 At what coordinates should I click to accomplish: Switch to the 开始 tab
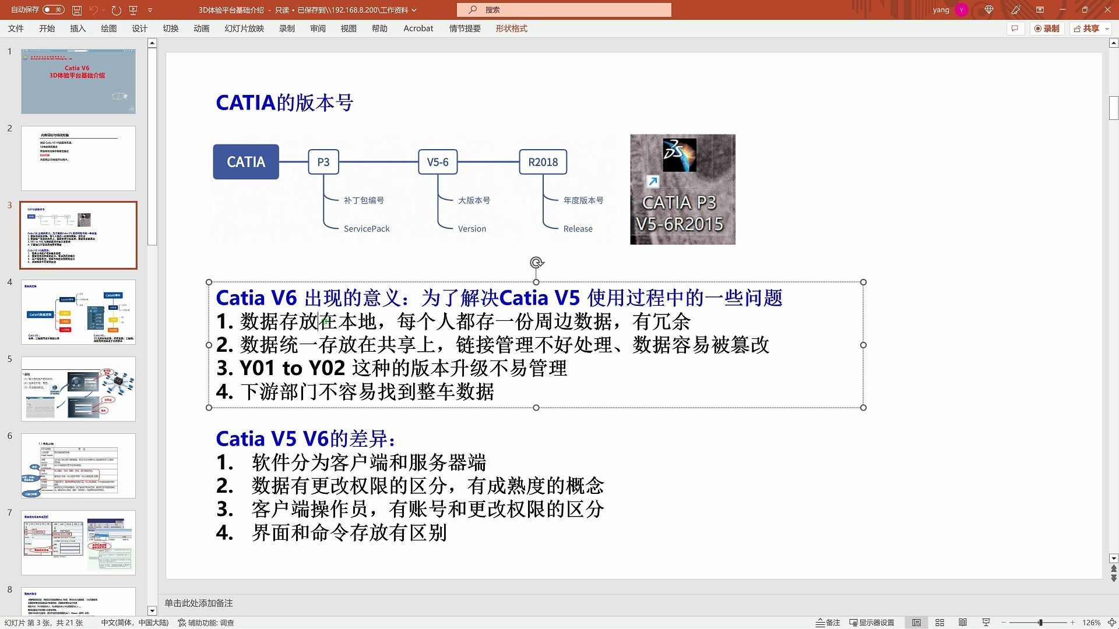click(x=47, y=29)
